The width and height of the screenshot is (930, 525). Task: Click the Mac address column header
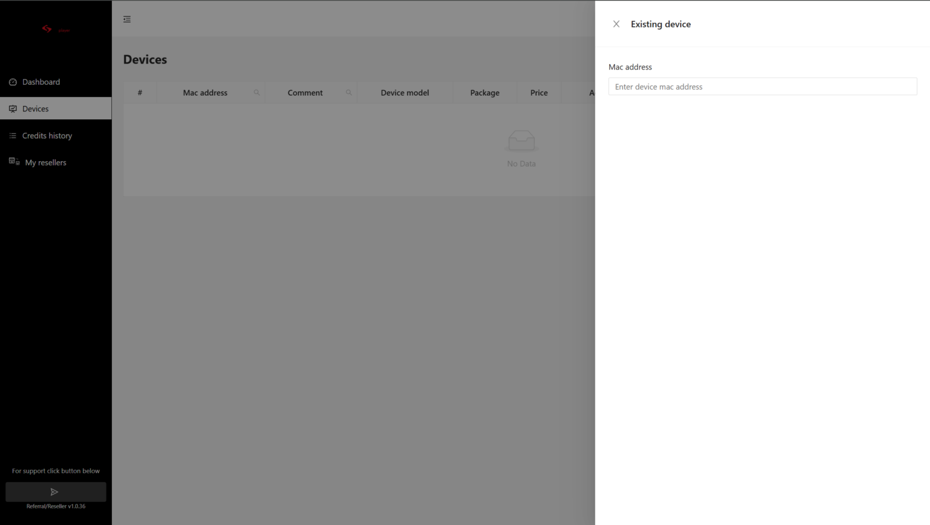point(205,92)
